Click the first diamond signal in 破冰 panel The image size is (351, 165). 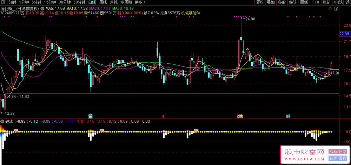click(16, 130)
